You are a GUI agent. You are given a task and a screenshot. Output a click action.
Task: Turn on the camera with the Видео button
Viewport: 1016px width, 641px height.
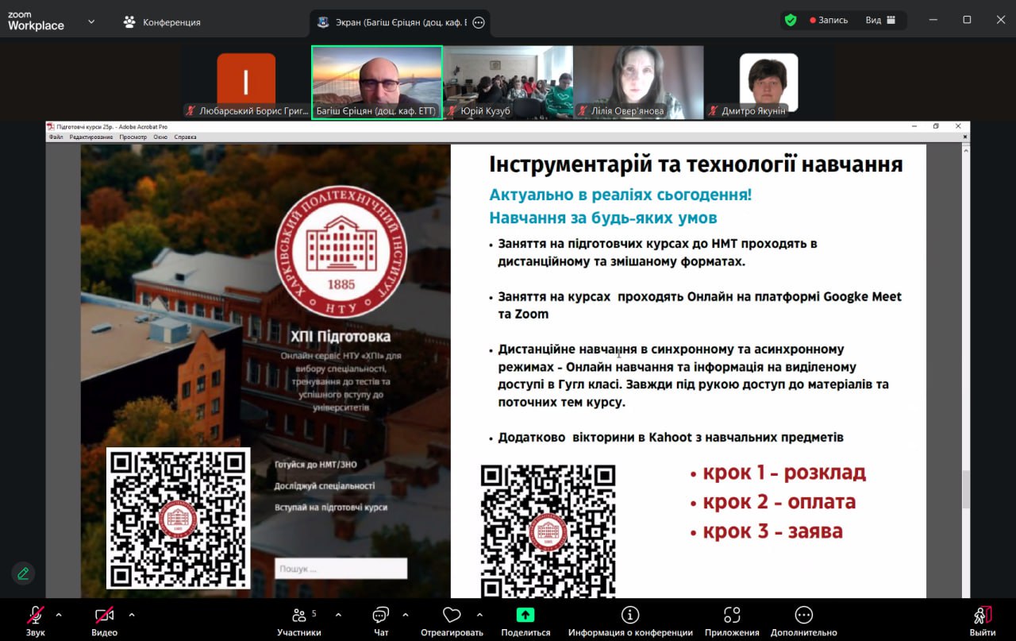(104, 620)
